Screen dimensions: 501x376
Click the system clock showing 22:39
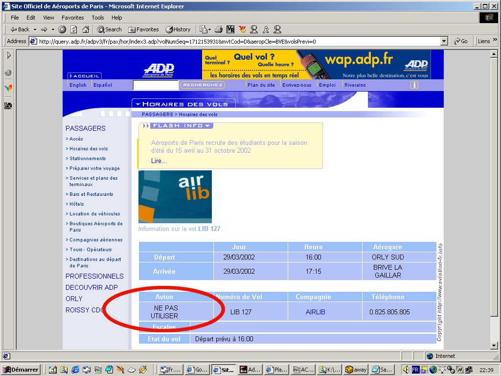486,370
